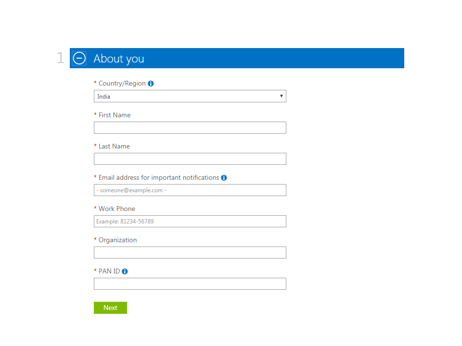Click the PAN ID info icon

[x=125, y=271]
